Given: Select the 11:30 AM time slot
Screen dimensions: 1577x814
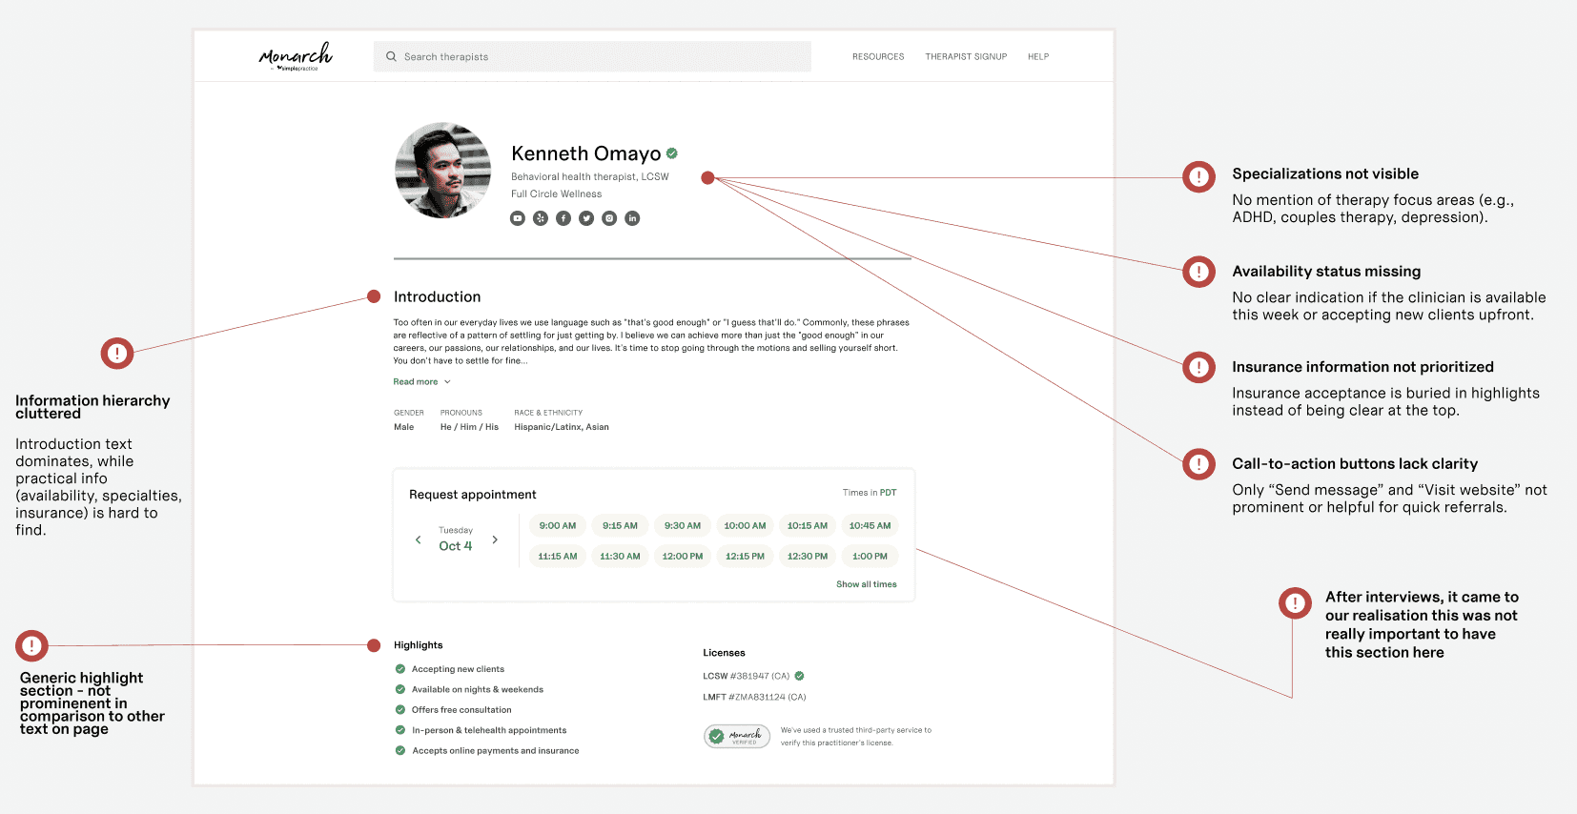Looking at the screenshot, I should (620, 556).
